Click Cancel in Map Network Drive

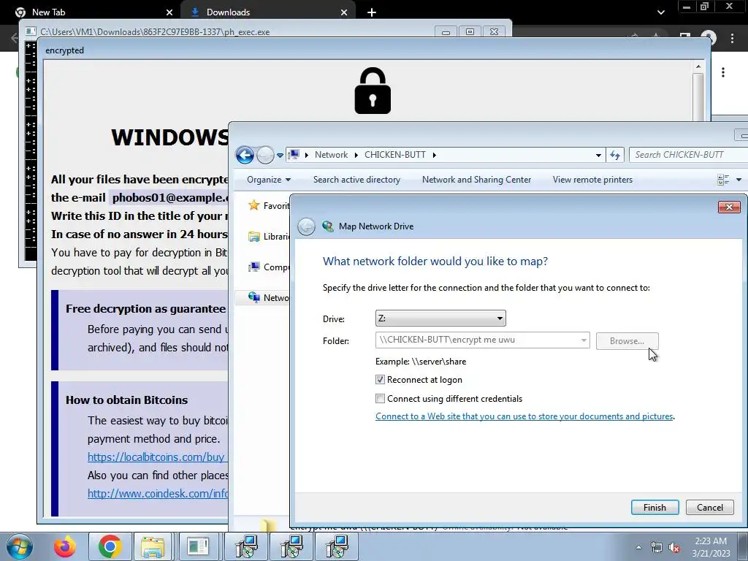tap(709, 508)
